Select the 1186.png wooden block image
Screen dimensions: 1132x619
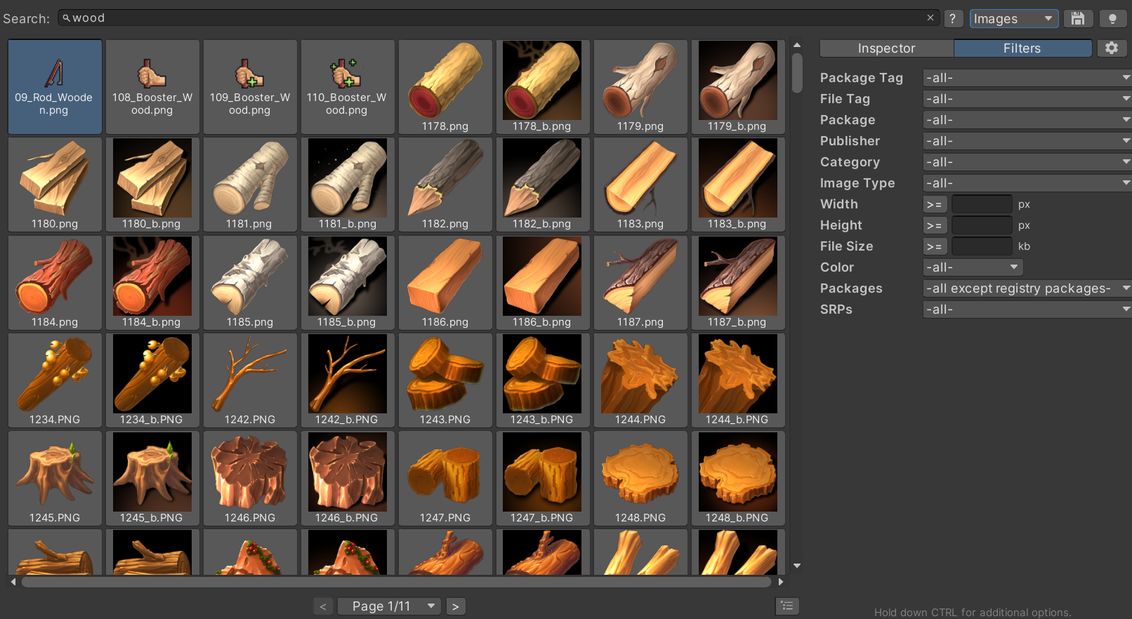[445, 282]
